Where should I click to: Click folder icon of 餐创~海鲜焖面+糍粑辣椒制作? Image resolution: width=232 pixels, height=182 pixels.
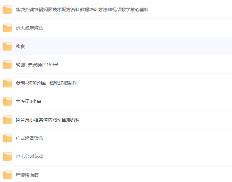(7, 83)
